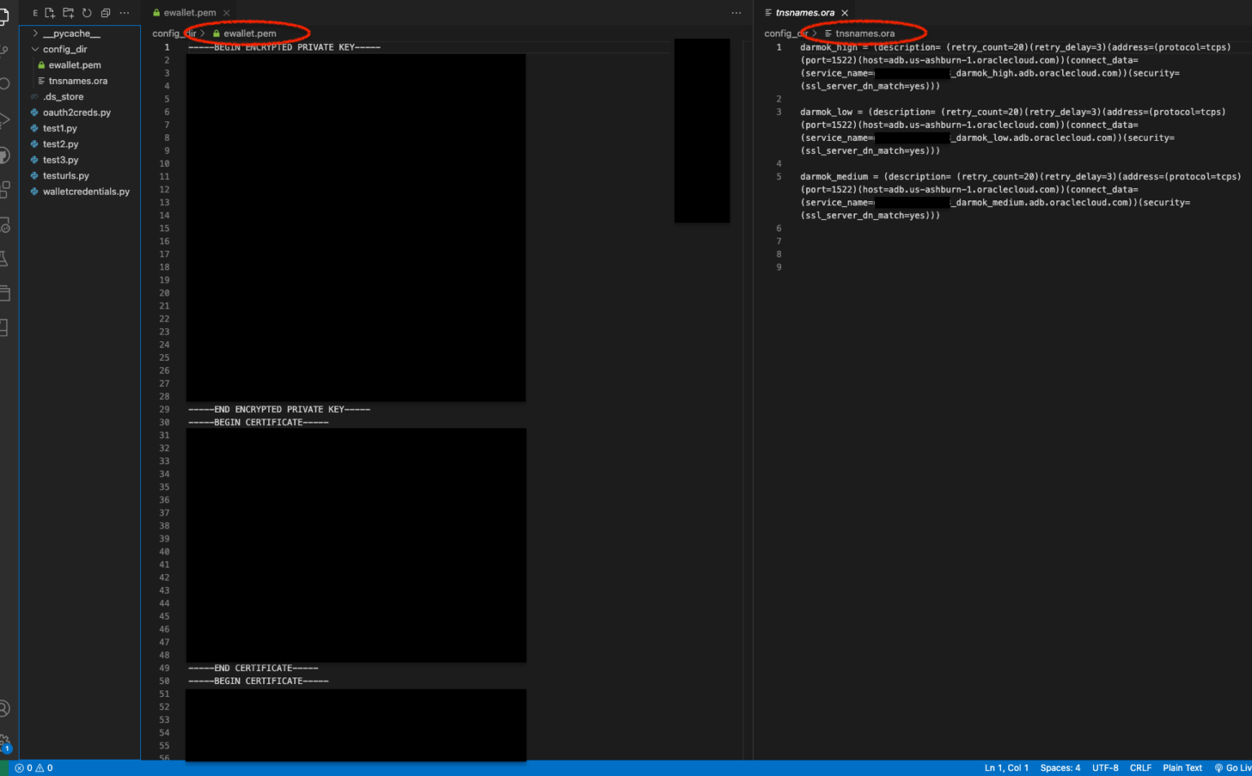Open the Accounts icon in activity bar
Viewport: 1252px width, 776px height.
(4, 708)
